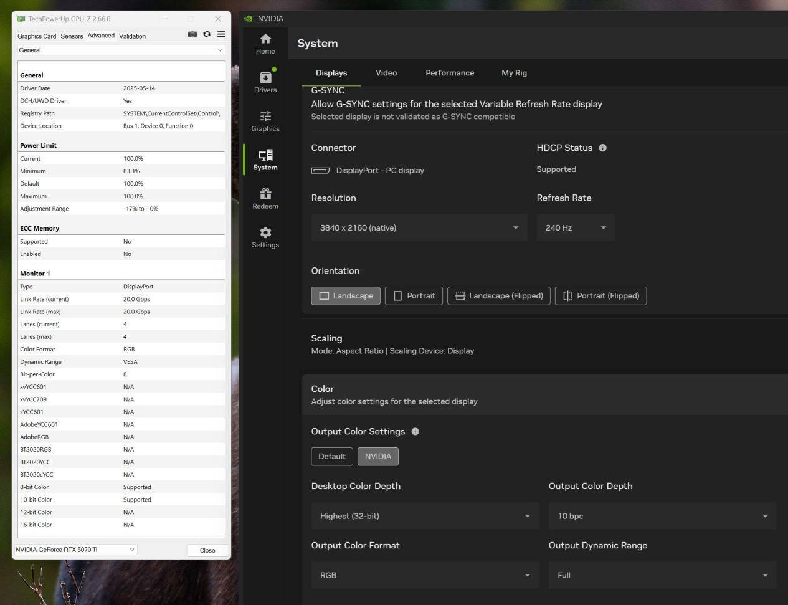Expand the Output Color Depth dropdown
Viewport: 788px width, 605px height.
[x=662, y=516]
